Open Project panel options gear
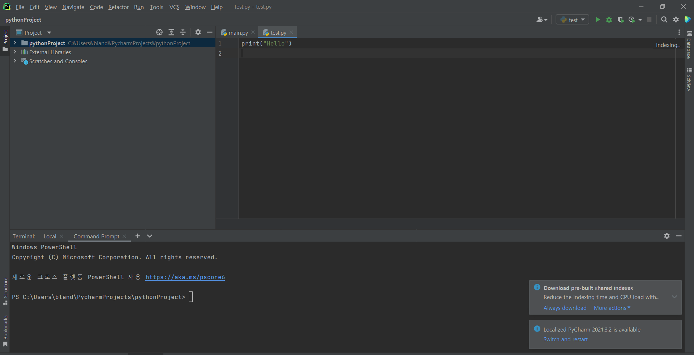Screen dimensions: 694x355 [x=198, y=33]
